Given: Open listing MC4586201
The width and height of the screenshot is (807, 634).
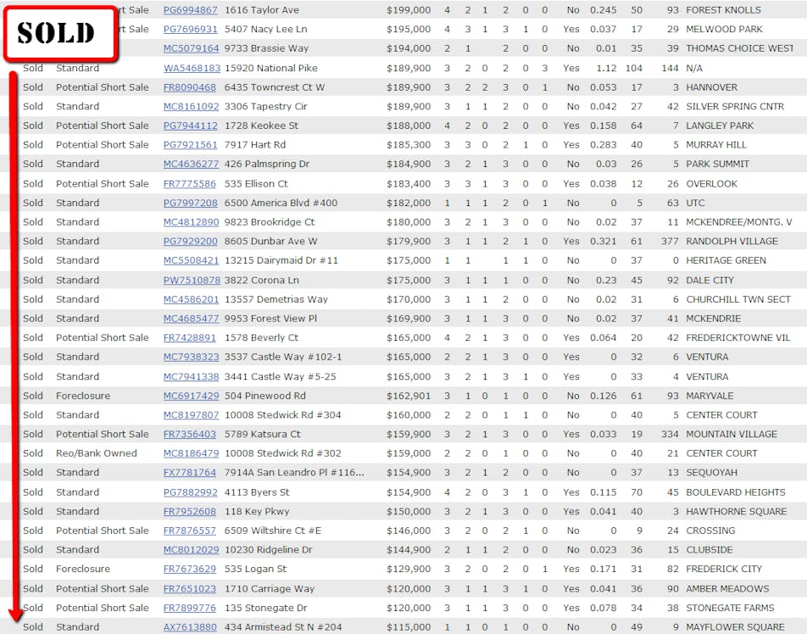Looking at the screenshot, I should tap(191, 299).
